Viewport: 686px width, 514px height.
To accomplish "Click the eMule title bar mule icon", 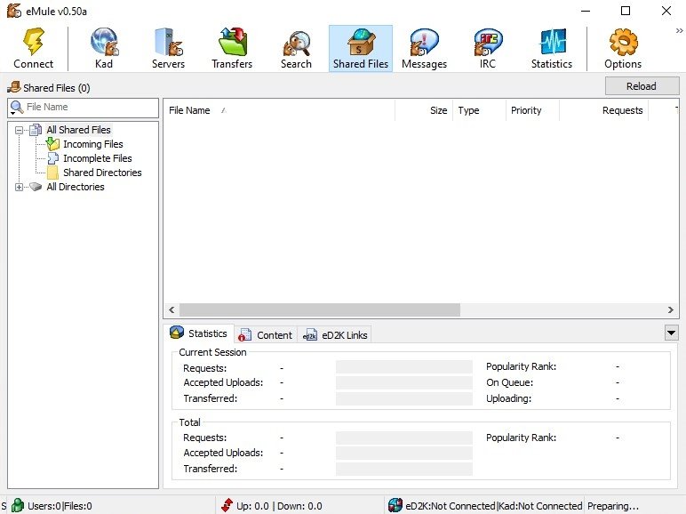I will pyautogui.click(x=13, y=11).
